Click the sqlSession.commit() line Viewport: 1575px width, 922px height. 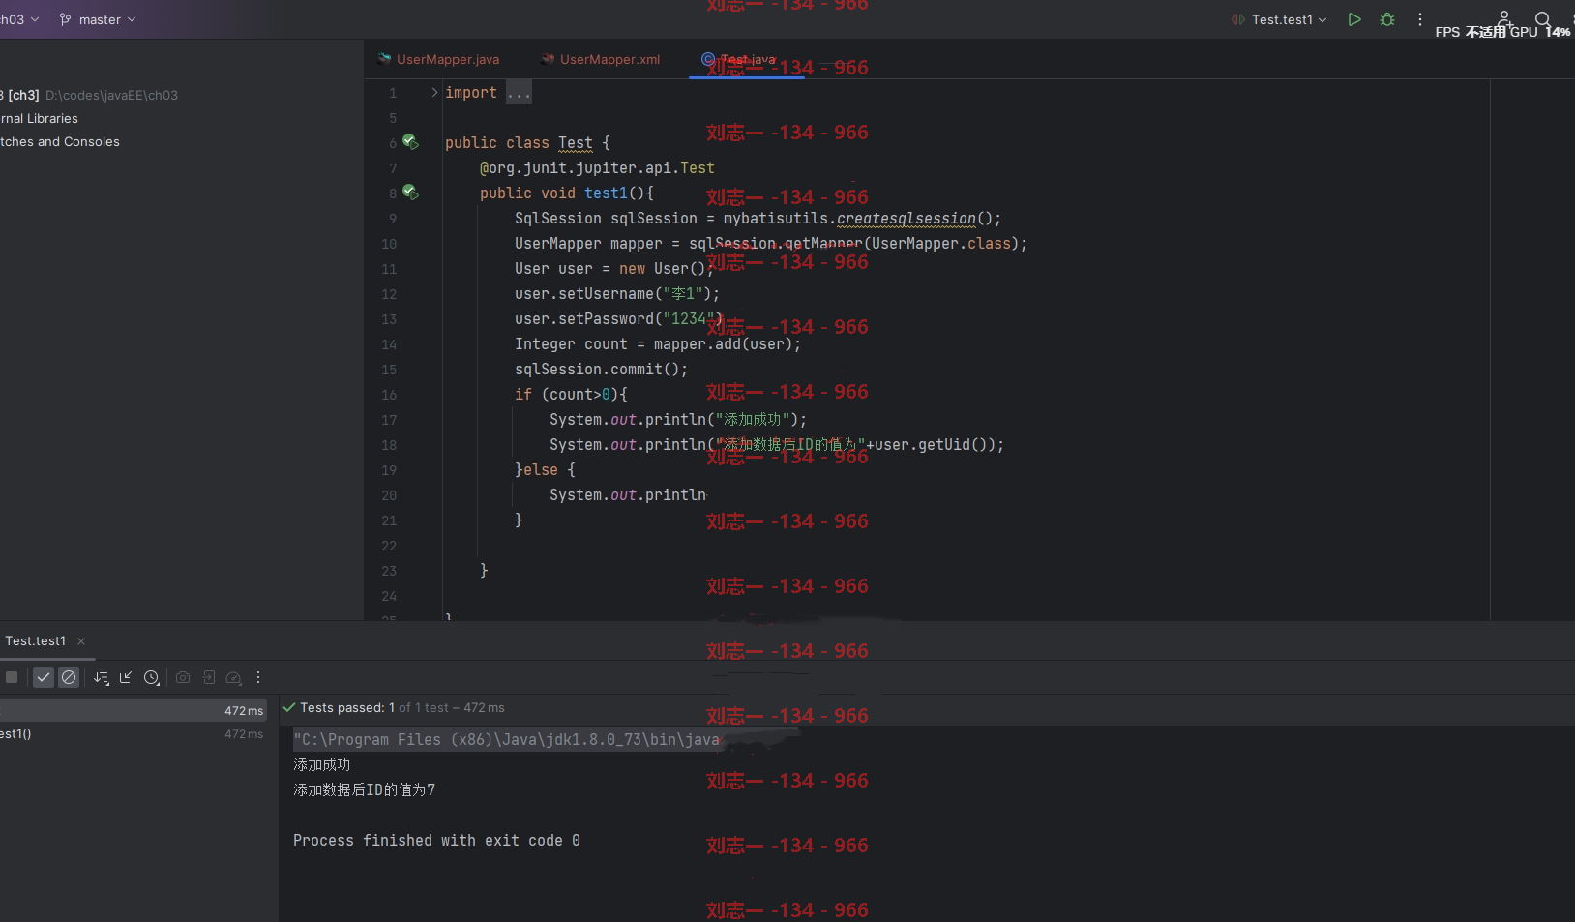point(602,369)
